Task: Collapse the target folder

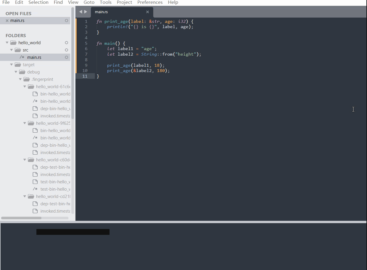Action: point(11,64)
